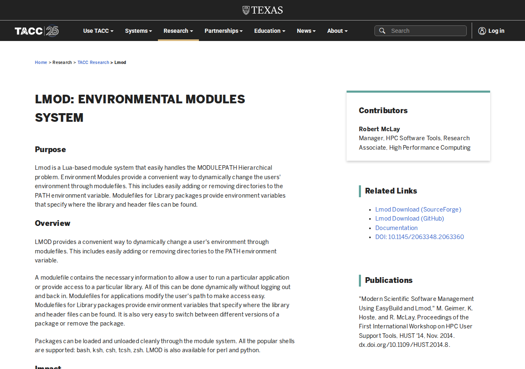Open the Research dropdown menu

(178, 31)
